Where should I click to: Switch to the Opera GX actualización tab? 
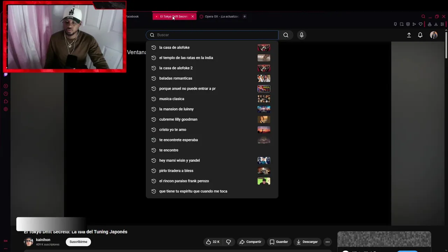click(219, 16)
